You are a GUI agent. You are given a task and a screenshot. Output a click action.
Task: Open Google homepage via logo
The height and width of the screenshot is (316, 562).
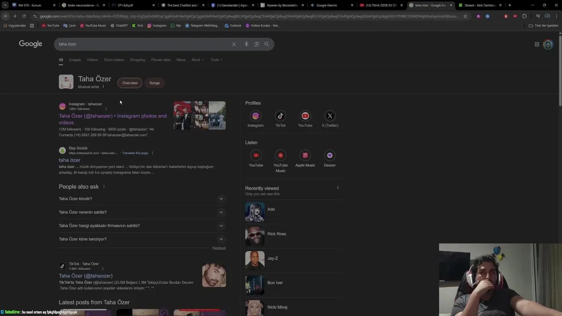click(x=30, y=44)
